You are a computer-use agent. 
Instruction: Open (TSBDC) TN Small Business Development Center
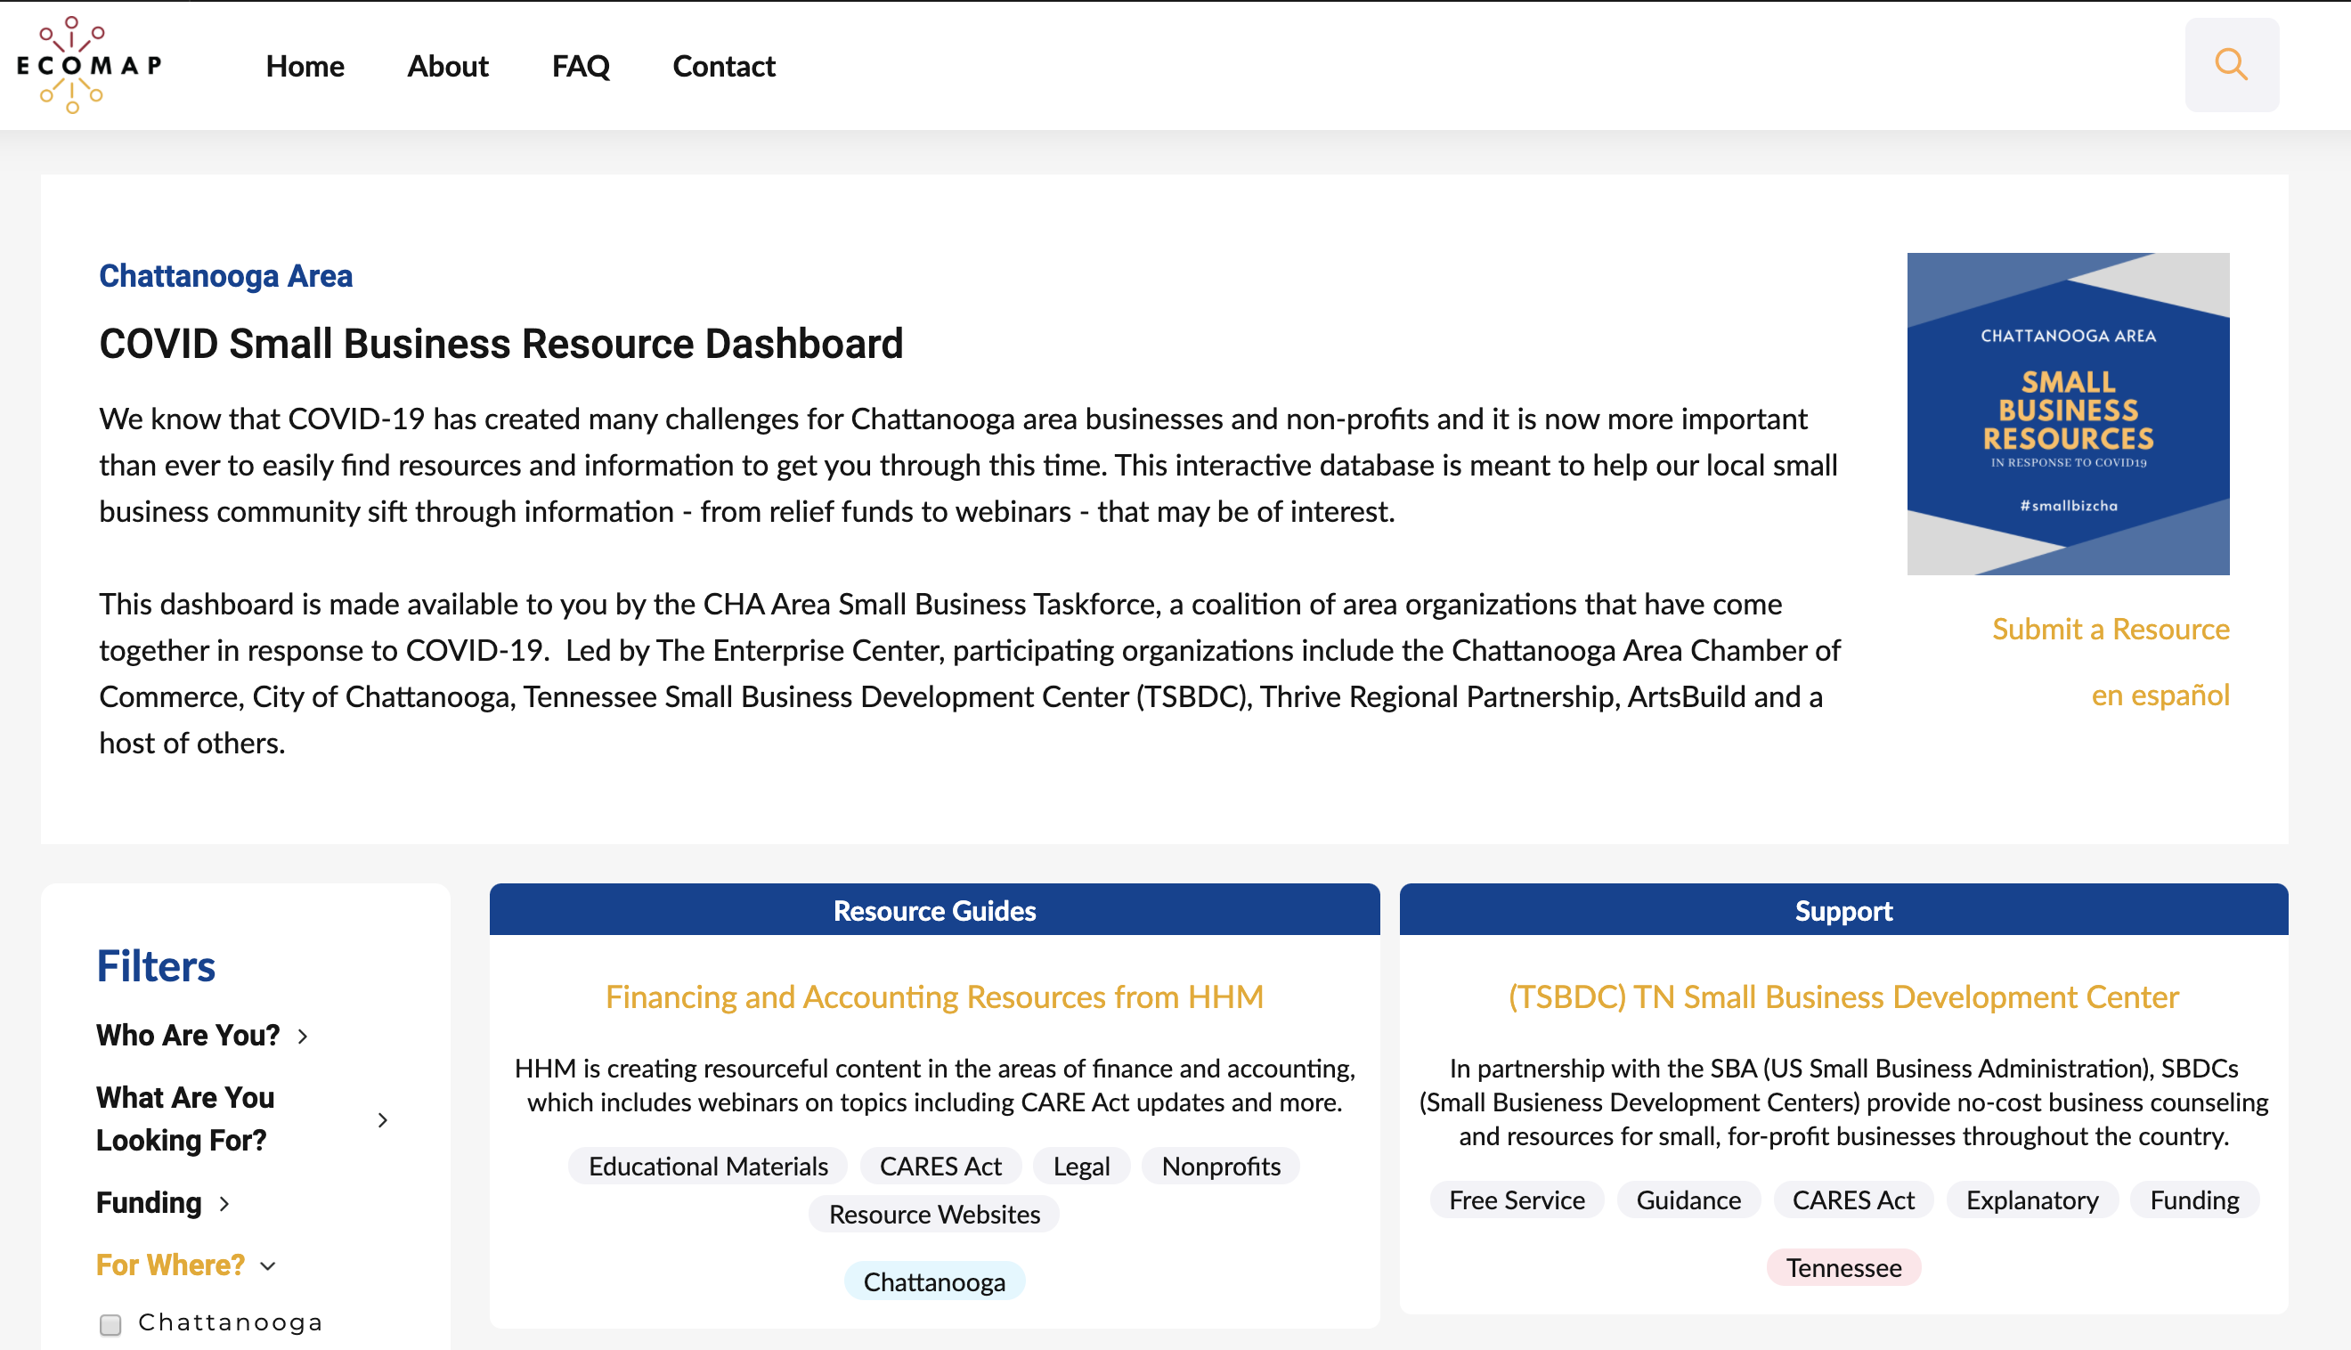click(x=1843, y=996)
